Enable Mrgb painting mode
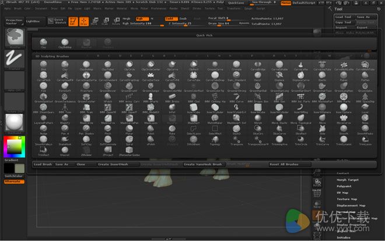The height and width of the screenshot is (241, 385). click(126, 19)
